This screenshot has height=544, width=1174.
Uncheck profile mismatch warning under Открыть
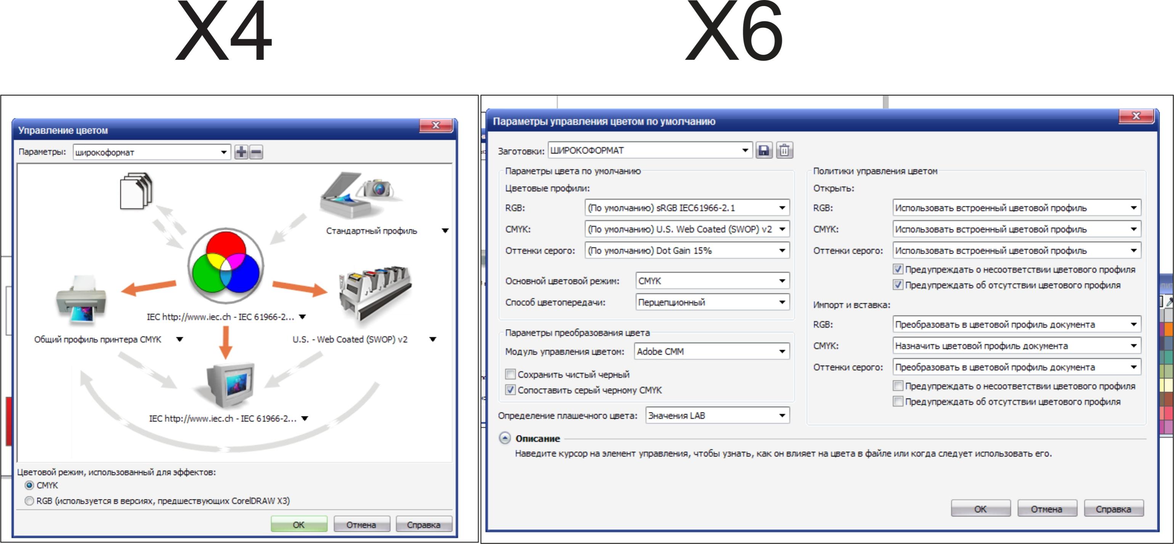point(898,269)
